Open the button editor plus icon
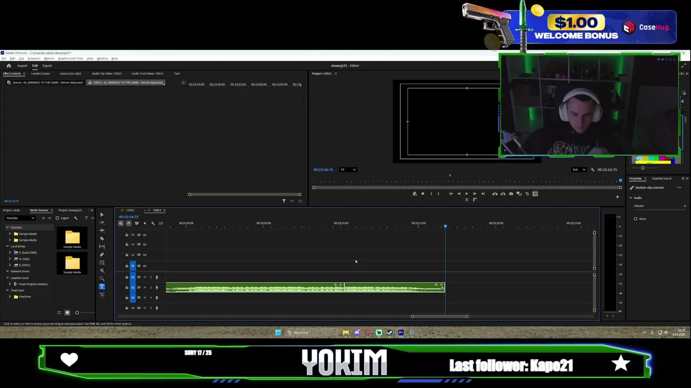This screenshot has width=691, height=388. tap(617, 197)
